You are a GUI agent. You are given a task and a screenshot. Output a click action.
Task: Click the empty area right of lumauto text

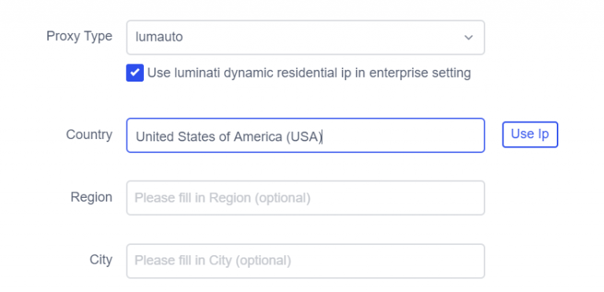tap(320, 37)
